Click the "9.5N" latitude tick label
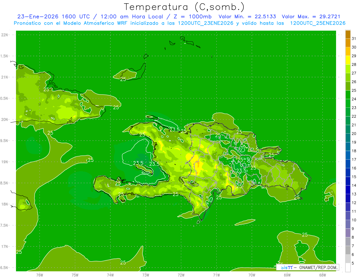Image resolution: width=362 pixels, height=279 pixels. pos(4,141)
